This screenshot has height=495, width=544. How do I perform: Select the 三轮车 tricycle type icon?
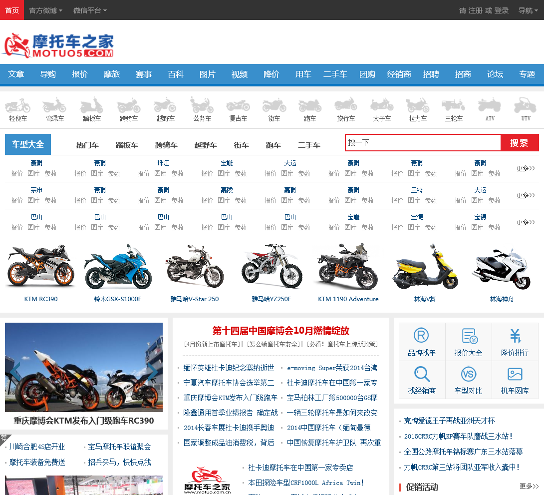[x=454, y=105]
